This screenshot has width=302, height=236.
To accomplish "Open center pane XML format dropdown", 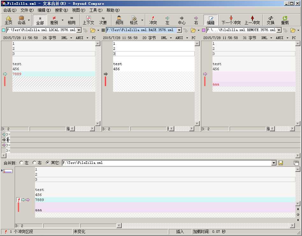I will pos(171,38).
